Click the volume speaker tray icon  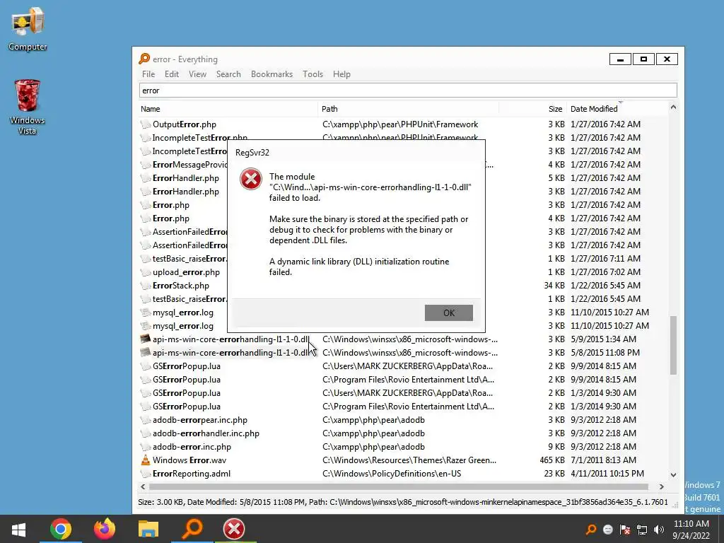[x=659, y=530]
